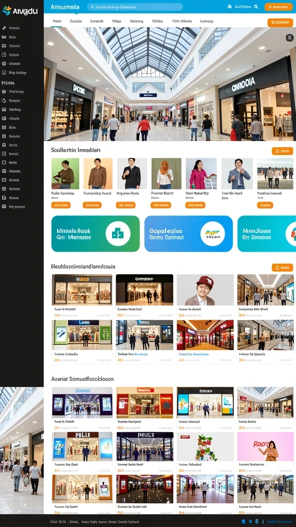Viewport: 296px width, 527px height.
Task: Click the first sidebar item's wrench icon
Action: tap(4, 28)
